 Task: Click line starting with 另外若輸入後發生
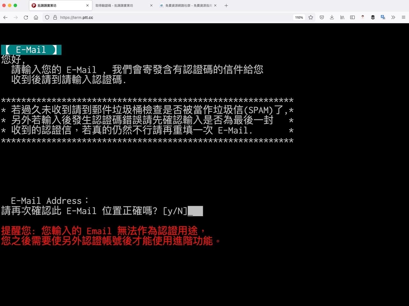click(x=147, y=120)
